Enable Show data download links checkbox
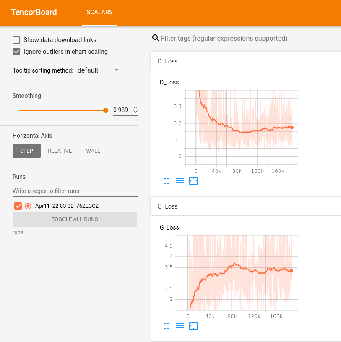Image resolution: width=341 pixels, height=342 pixels. pyautogui.click(x=17, y=40)
